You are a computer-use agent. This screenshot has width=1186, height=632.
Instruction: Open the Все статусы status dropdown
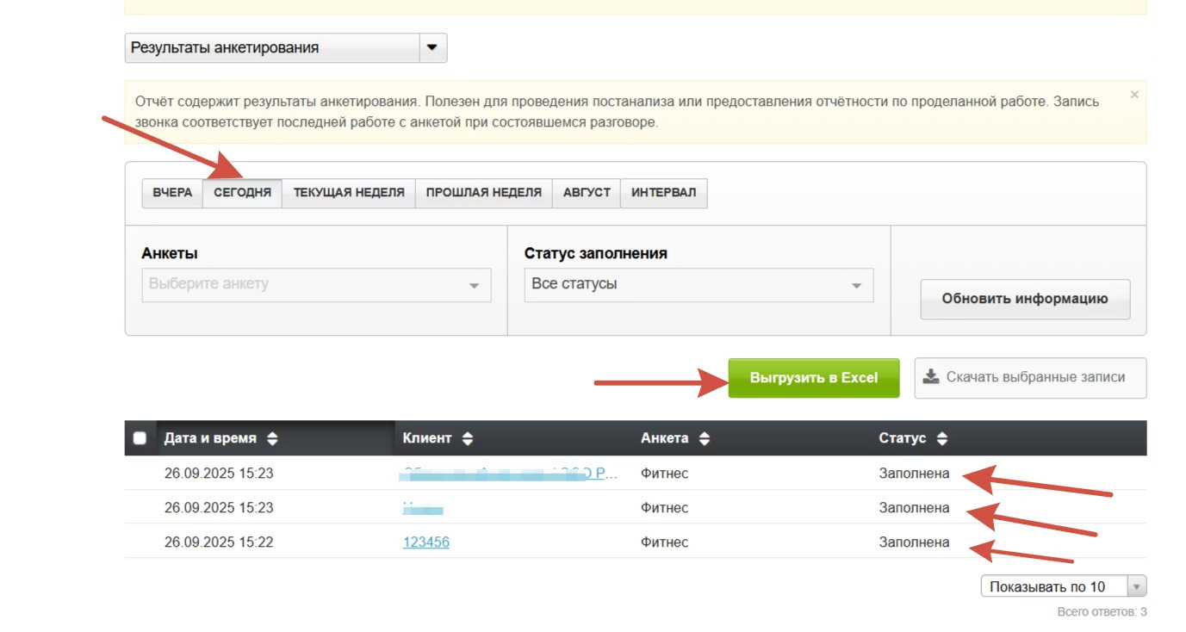tap(699, 285)
